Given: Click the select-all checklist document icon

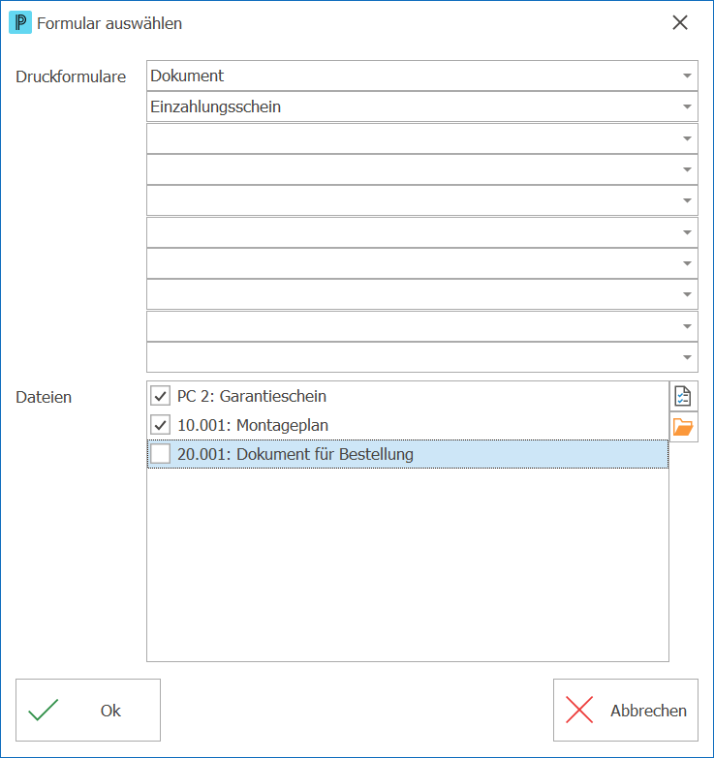Looking at the screenshot, I should pos(683,396).
